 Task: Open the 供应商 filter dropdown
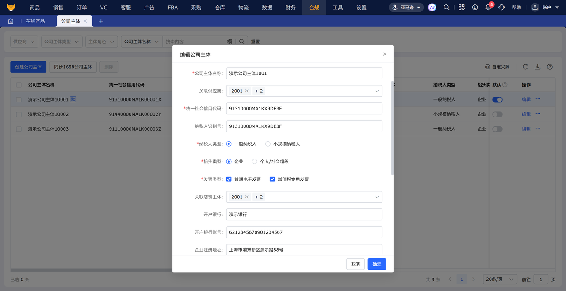(24, 42)
